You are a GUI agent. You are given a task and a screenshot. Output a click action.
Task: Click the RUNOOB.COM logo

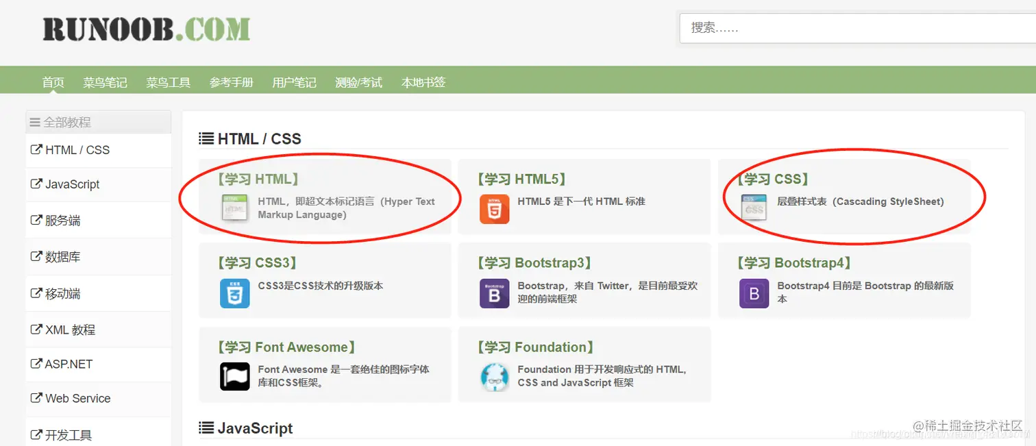click(x=146, y=29)
